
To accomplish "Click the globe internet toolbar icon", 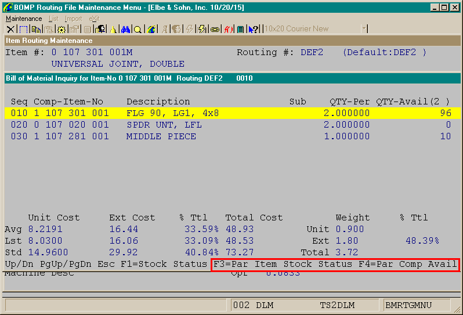I will click(151, 29).
